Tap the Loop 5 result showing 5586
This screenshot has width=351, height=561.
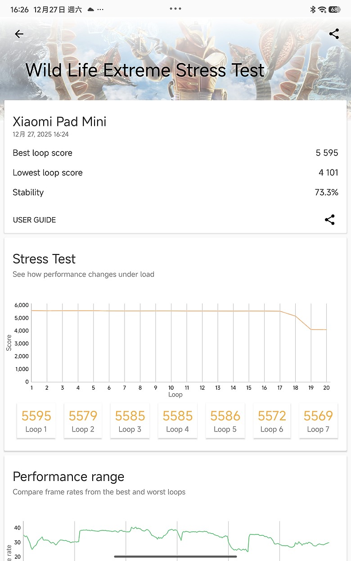click(225, 420)
